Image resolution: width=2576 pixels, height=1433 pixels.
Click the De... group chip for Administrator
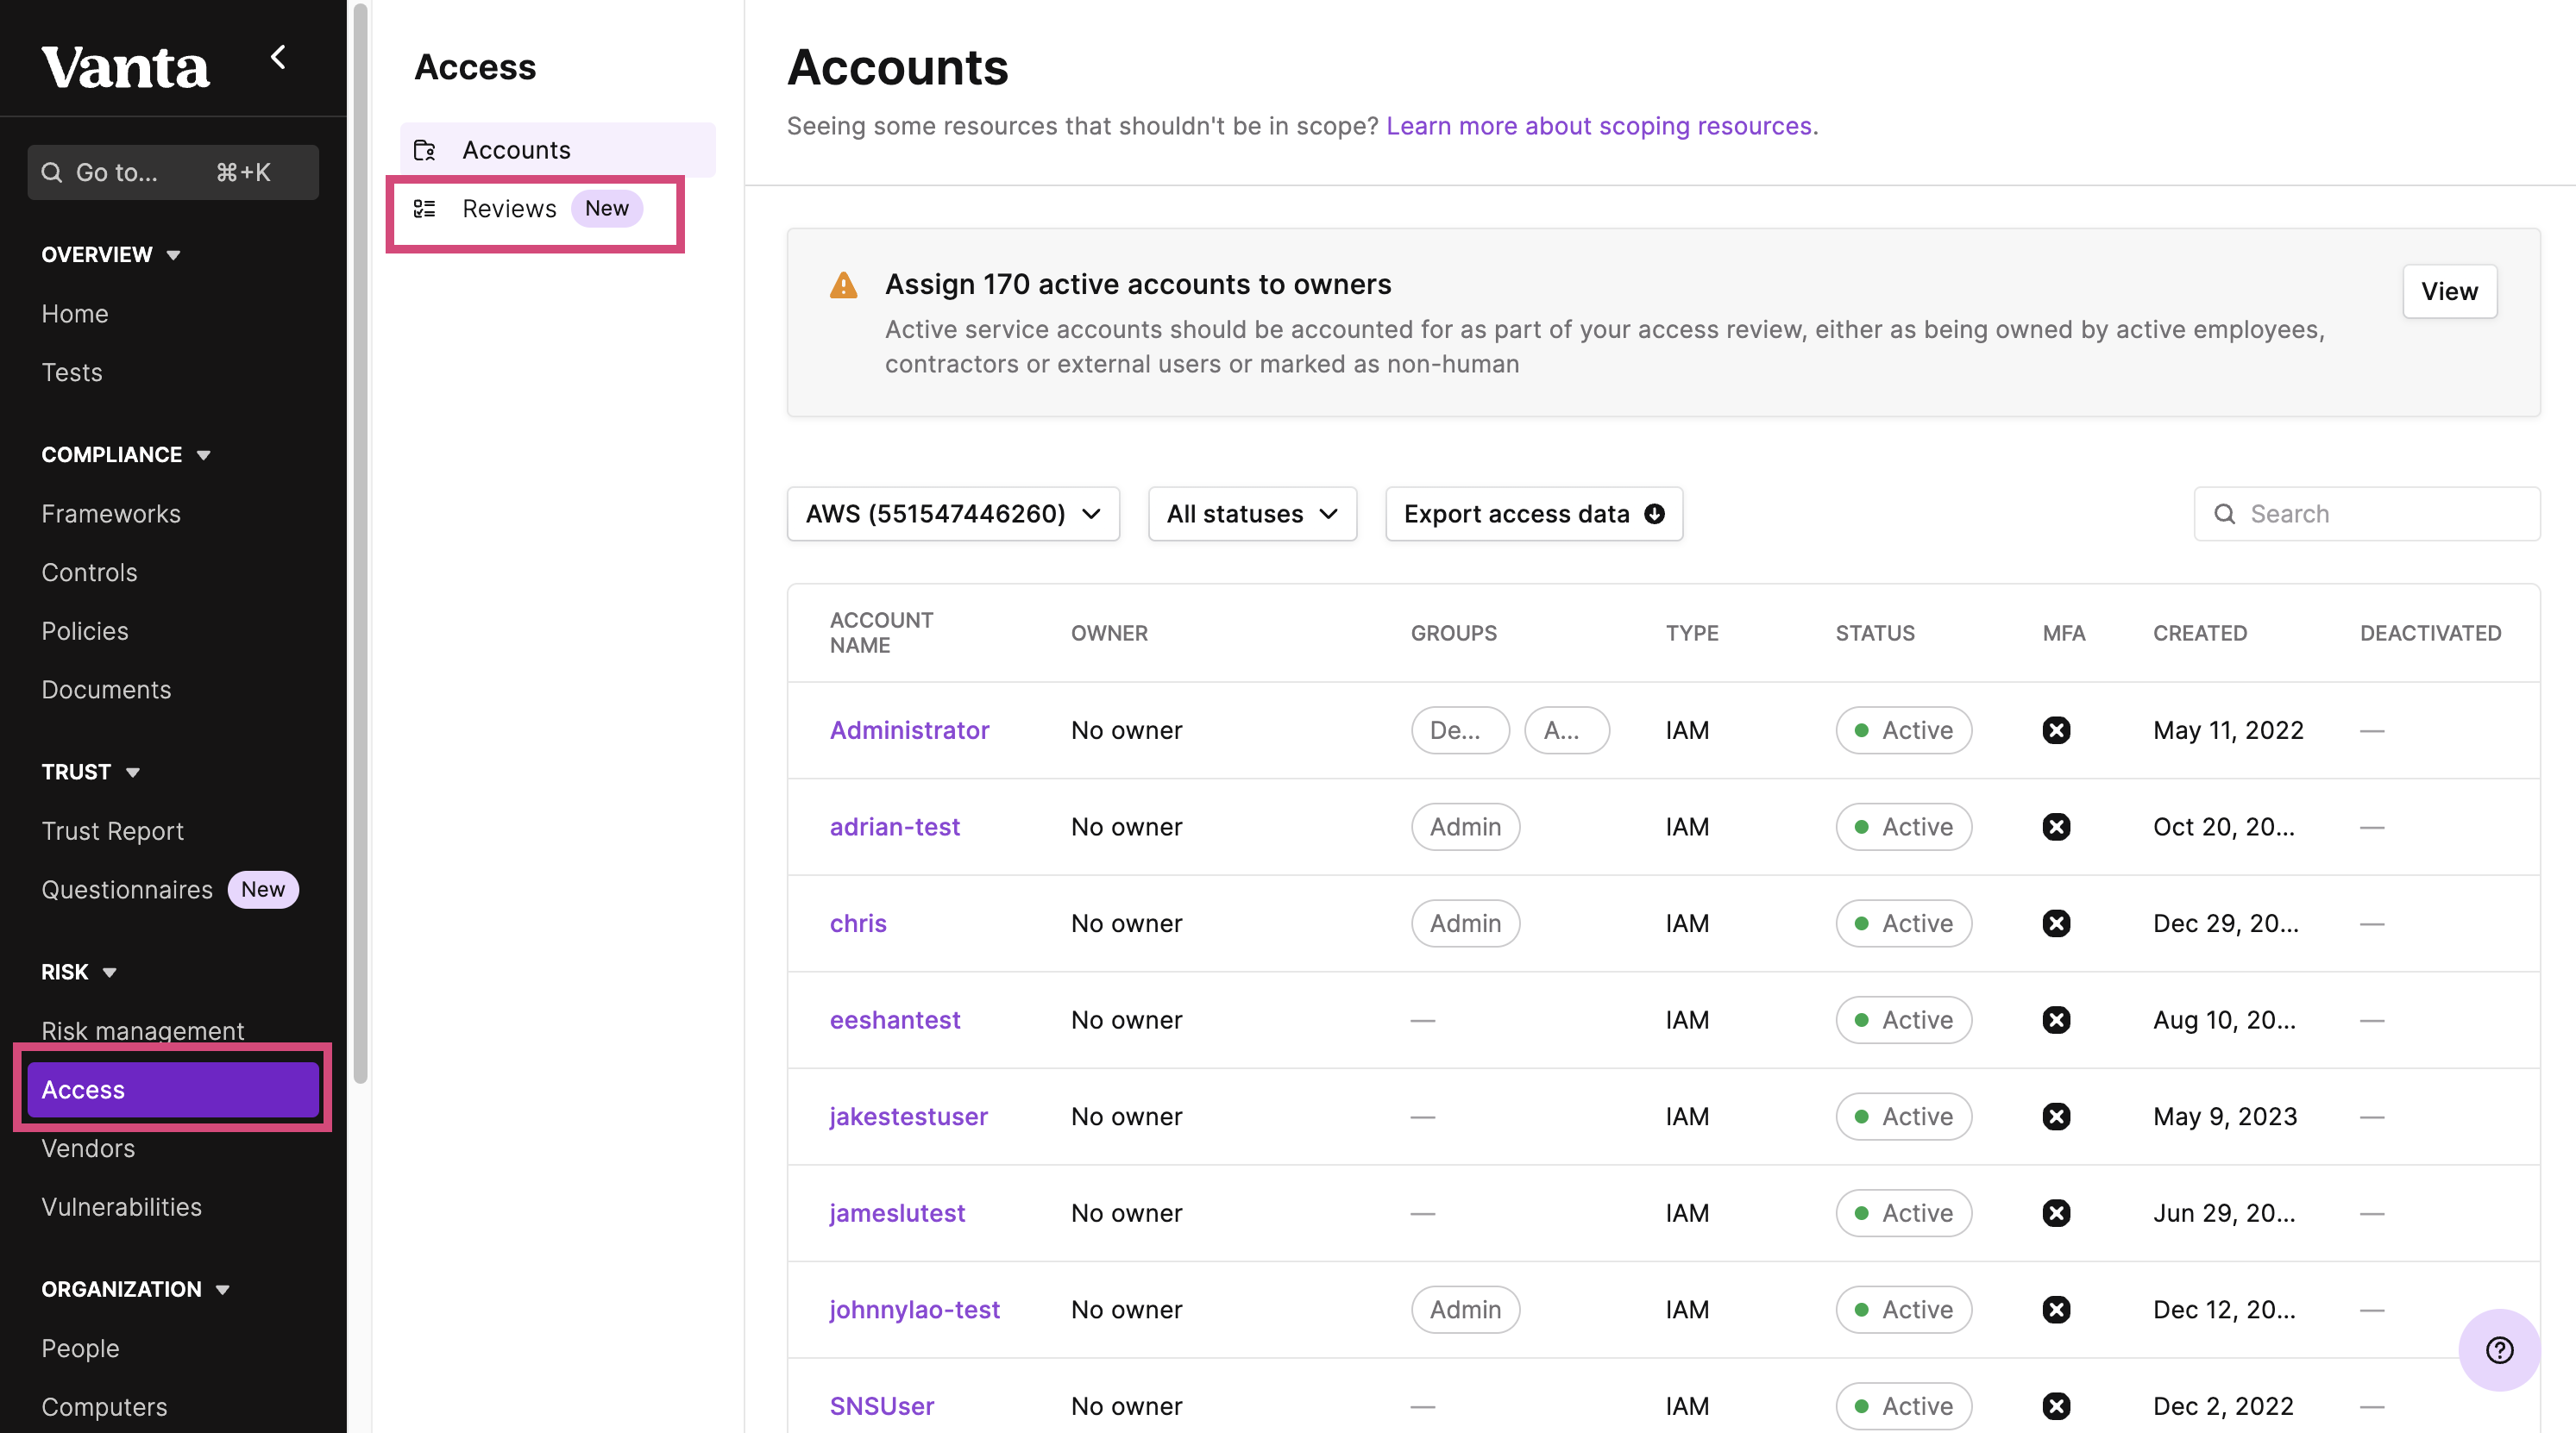1460,730
